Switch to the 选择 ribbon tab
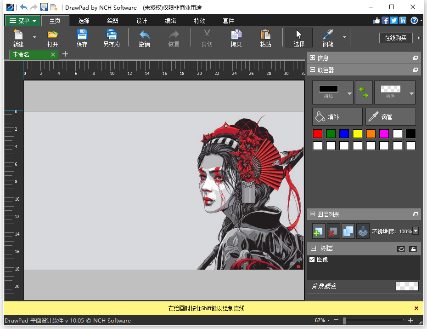Image resolution: width=427 pixels, height=329 pixels. click(x=84, y=21)
